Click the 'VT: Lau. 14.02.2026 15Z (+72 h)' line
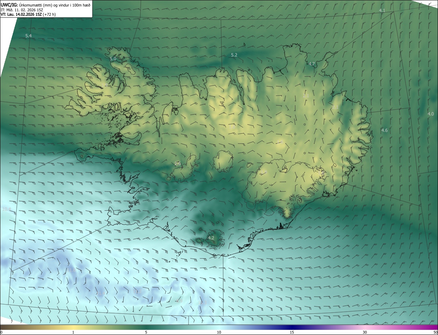This screenshot has height=335, width=438. point(28,14)
